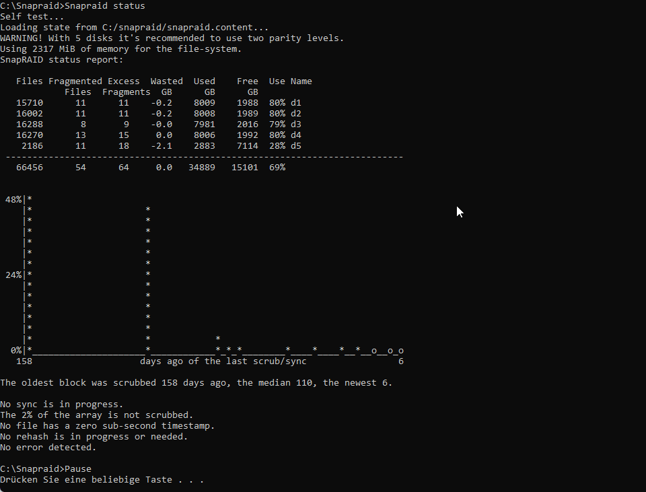Click total used value 34889
Screen dimensions: 646x492
point(202,167)
